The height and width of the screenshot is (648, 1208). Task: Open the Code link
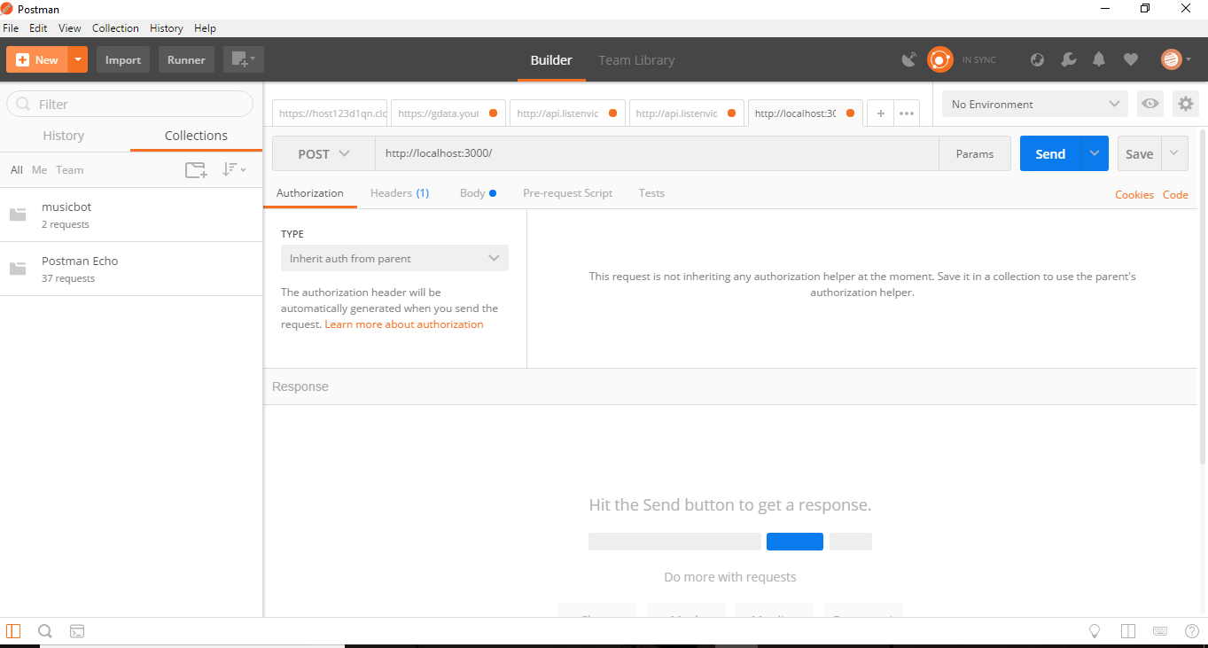pos(1175,195)
